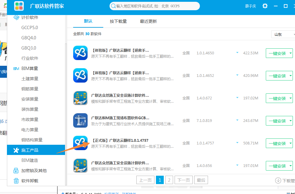This screenshot has width=295, height=194.
Task: Select 装饰算量 in the sidebar
Action: (x=30, y=109)
